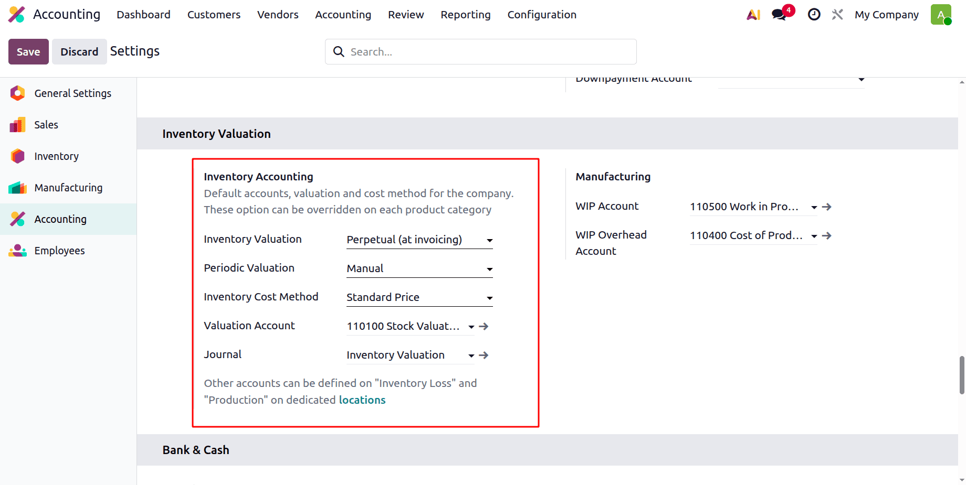The image size is (966, 485).
Task: Open the Review menu
Action: 406,15
